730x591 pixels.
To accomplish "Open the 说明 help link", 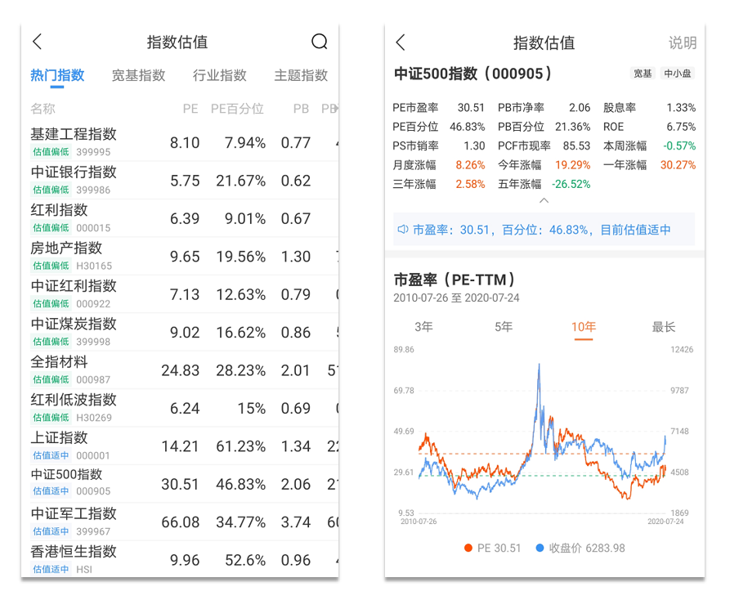I will pos(683,43).
